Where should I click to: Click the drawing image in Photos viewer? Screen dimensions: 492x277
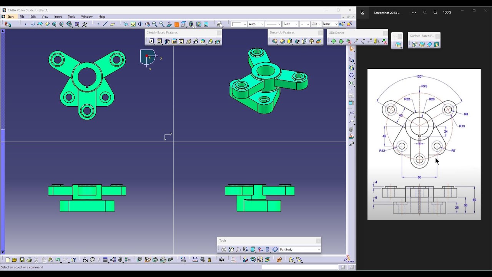coord(424,144)
